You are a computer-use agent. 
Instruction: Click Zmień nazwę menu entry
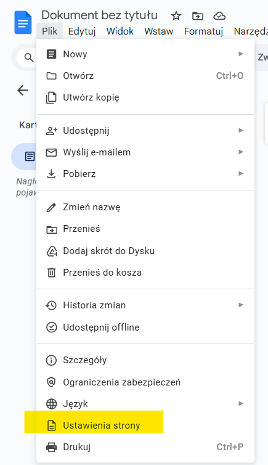(145, 207)
